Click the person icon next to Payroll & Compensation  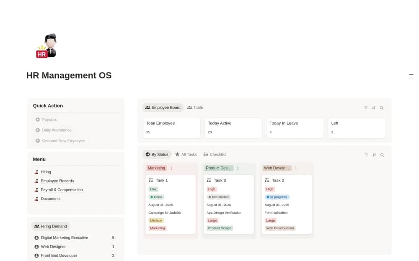pos(36,190)
